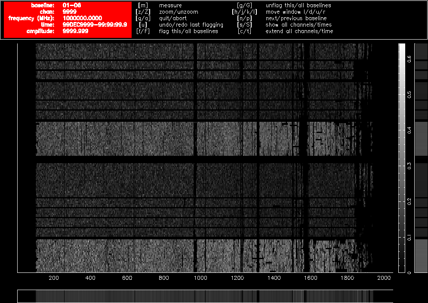Choose 'next/previous baseline' option
This screenshot has width=428, height=303.
pos(296,18)
